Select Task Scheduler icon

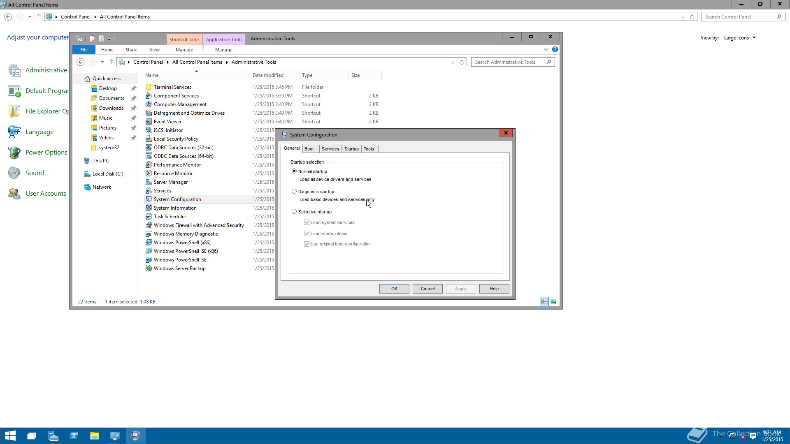coord(149,217)
